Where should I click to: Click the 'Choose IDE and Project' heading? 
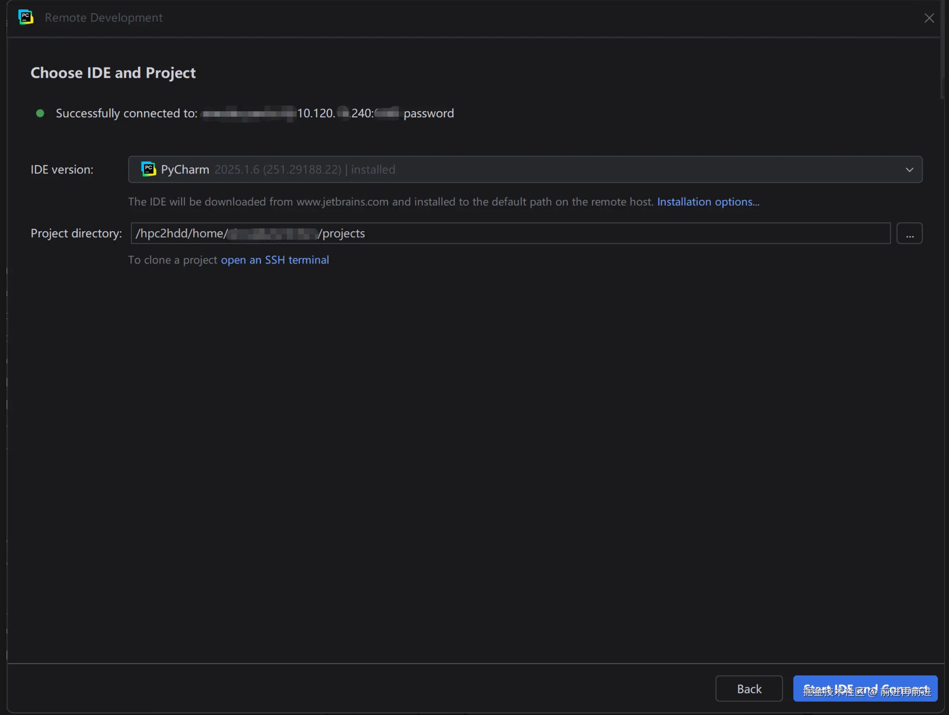tap(113, 73)
